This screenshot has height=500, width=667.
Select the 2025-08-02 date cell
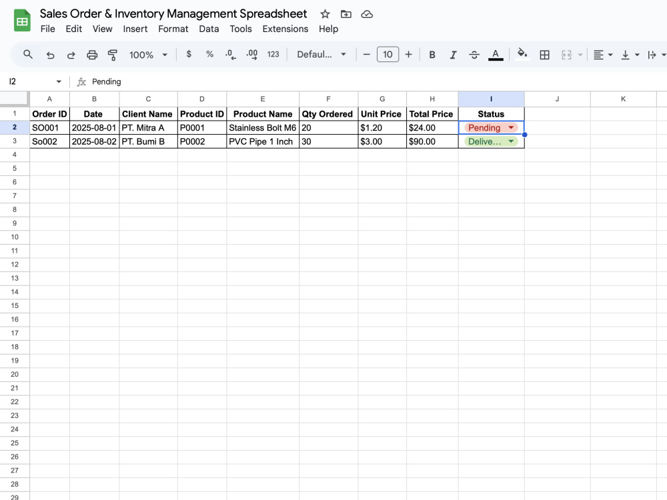95,141
